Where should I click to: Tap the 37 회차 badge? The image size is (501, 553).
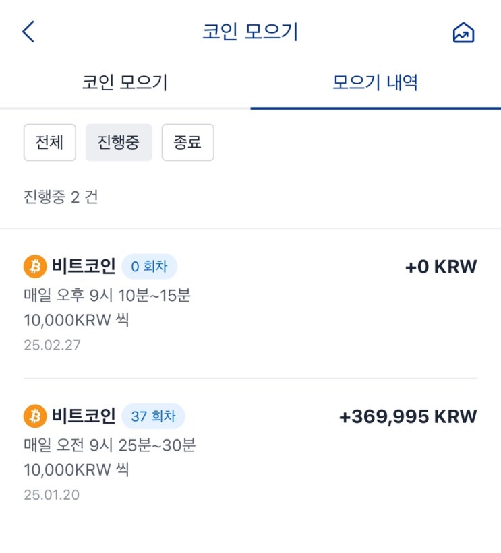(x=153, y=416)
